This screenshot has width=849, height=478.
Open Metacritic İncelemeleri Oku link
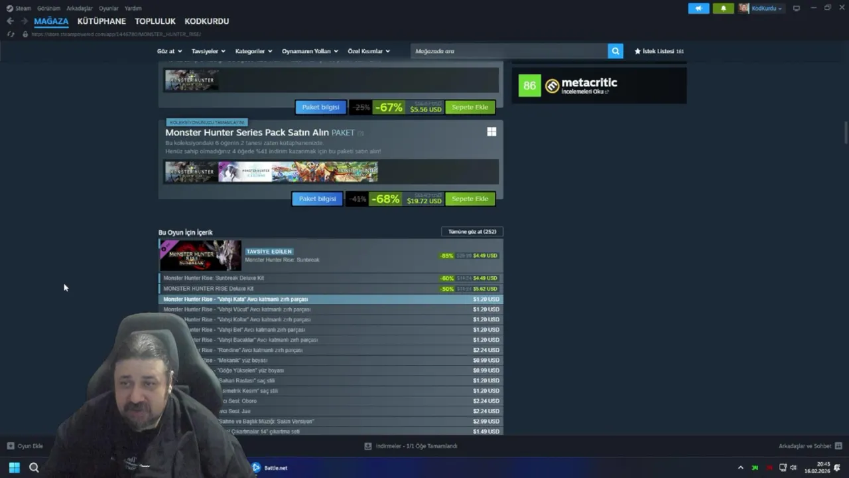[585, 92]
